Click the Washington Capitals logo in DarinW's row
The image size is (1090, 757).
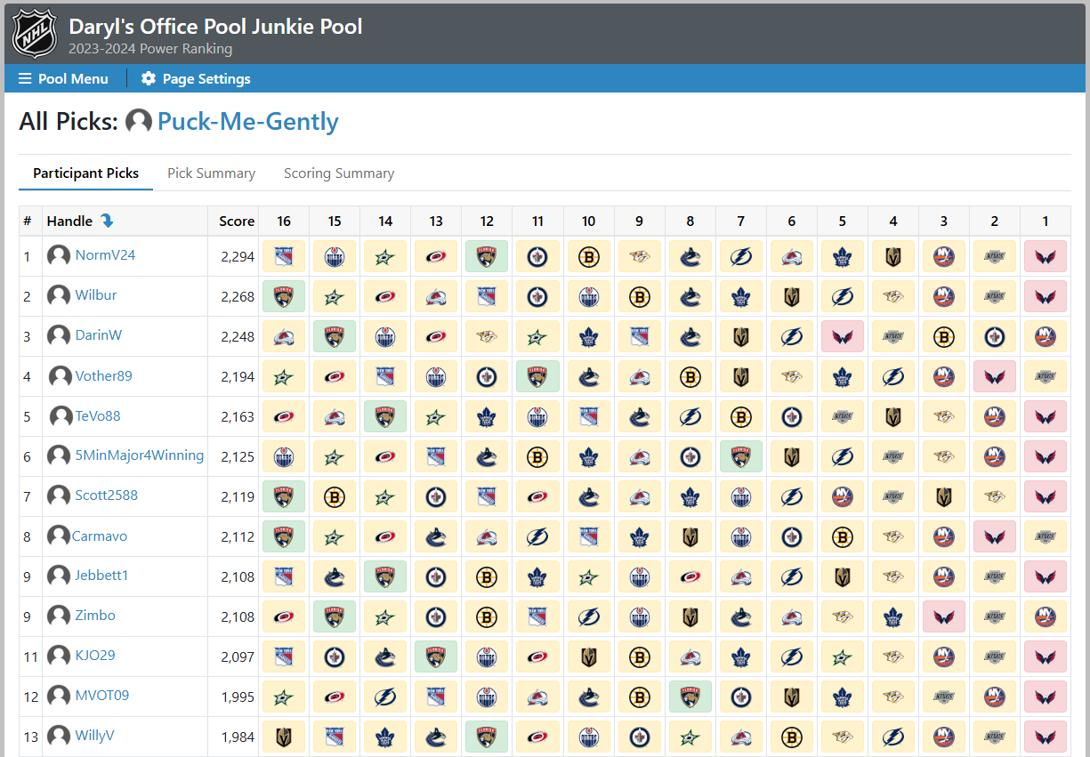842,336
